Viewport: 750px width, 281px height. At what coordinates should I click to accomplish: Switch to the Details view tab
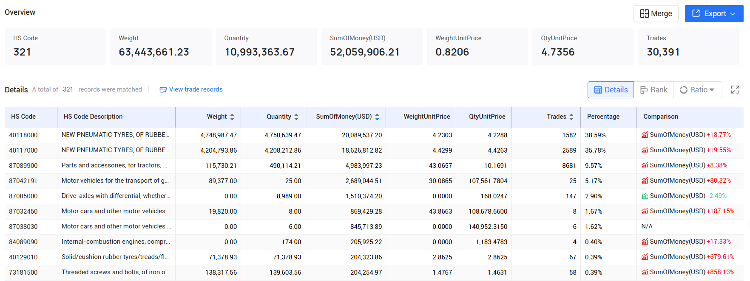[611, 90]
